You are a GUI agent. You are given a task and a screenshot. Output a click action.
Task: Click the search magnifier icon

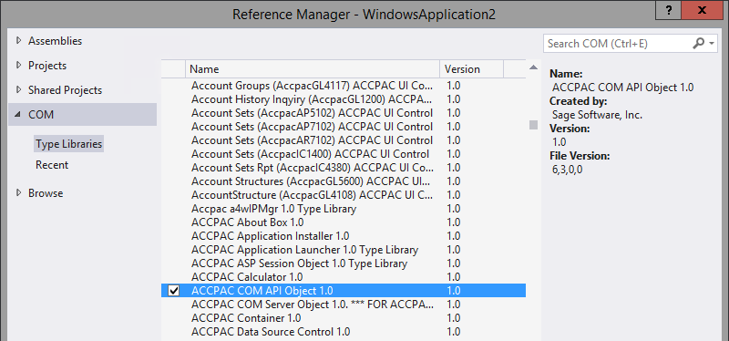pyautogui.click(x=699, y=43)
